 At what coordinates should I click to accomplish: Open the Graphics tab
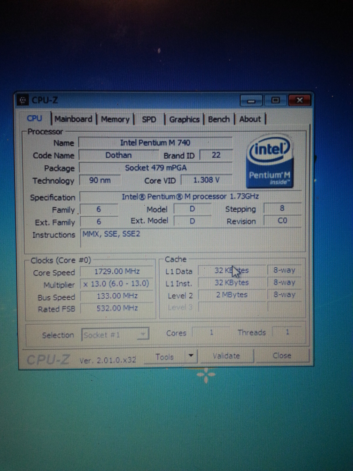184,119
